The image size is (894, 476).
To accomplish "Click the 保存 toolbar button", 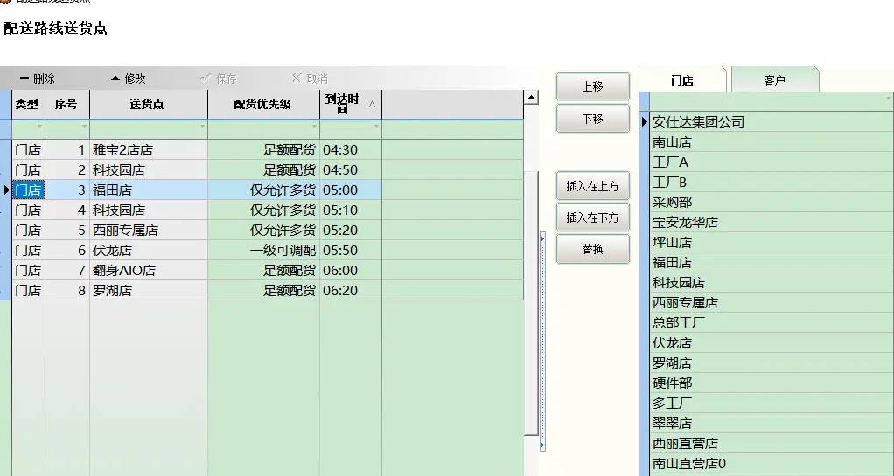I will coord(219,79).
